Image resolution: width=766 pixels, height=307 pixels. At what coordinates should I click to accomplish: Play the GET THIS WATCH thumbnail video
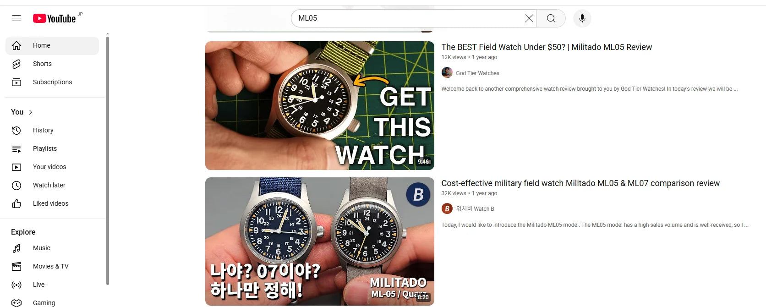coord(320,105)
